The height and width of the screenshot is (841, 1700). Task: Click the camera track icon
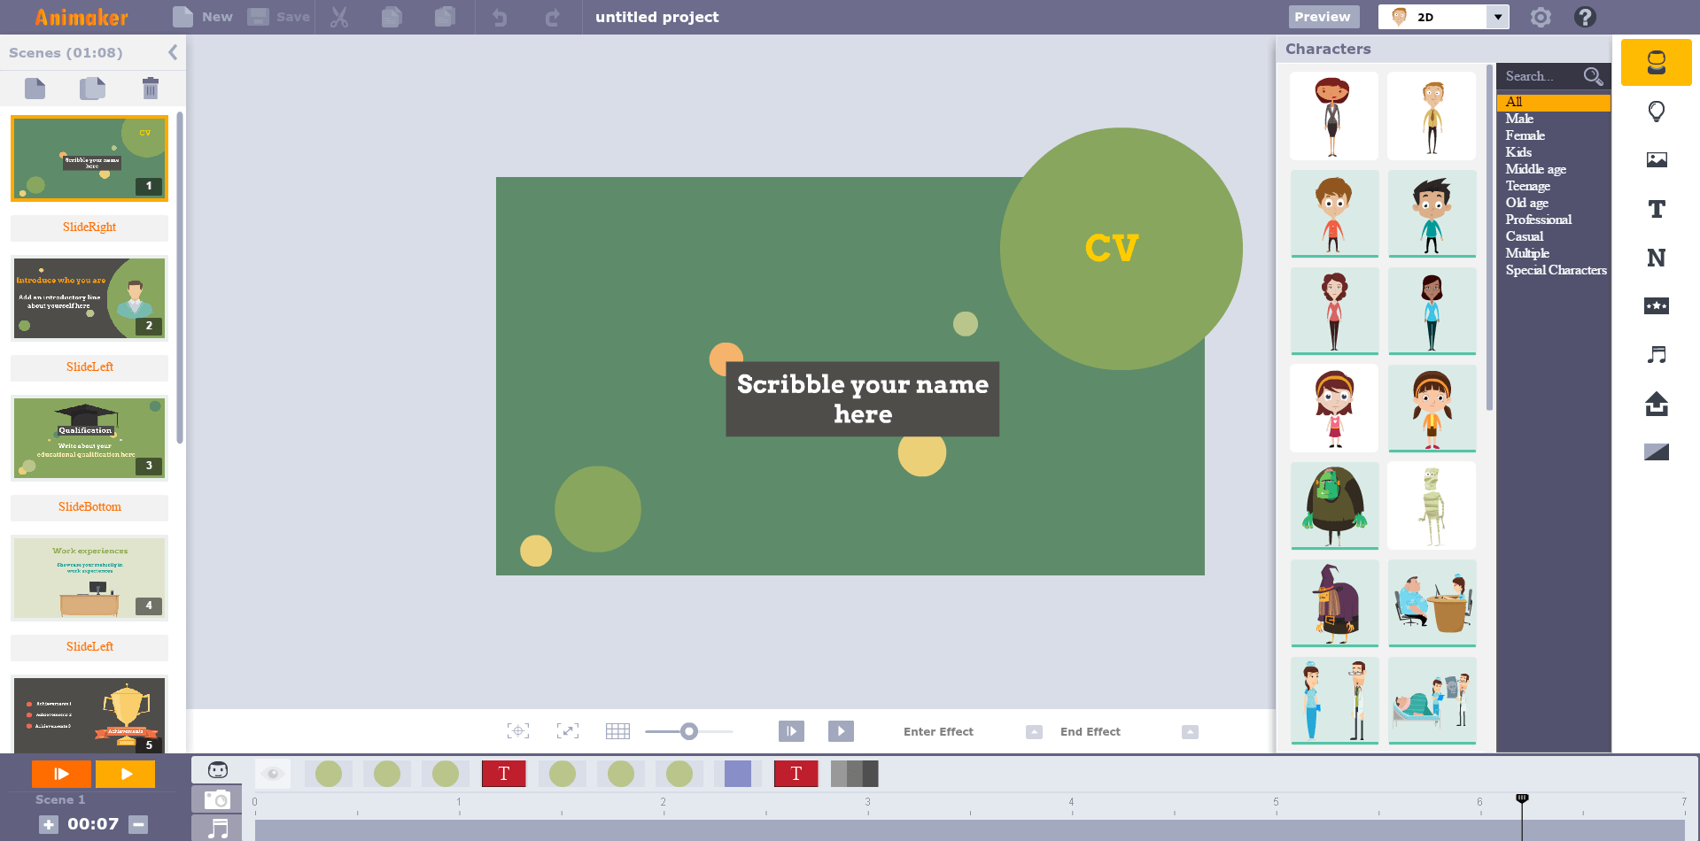tap(217, 799)
